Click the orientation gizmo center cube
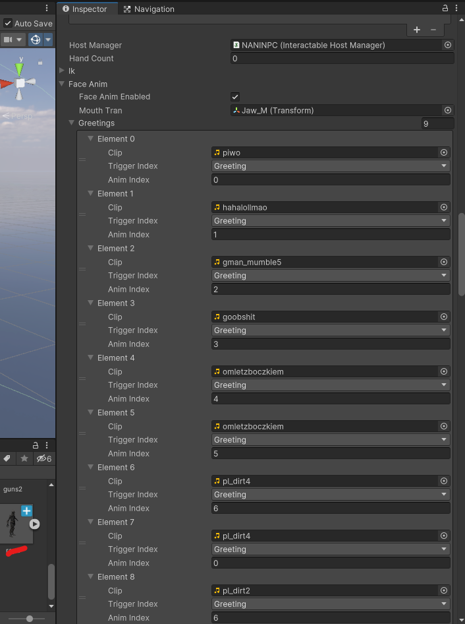Viewport: 465px width, 624px height. pos(20,83)
